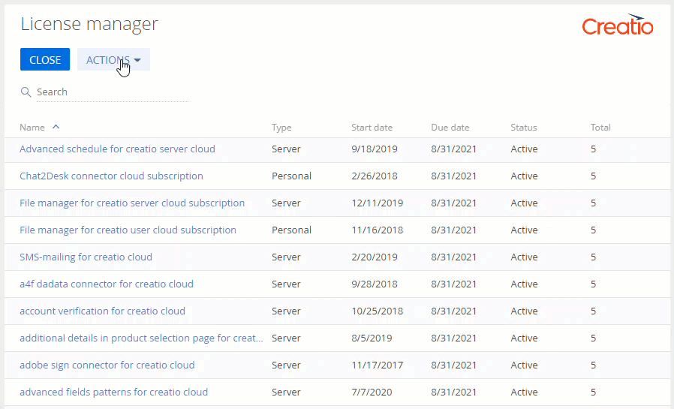674x409 pixels.
Task: Sort by Name column header
Action: point(32,128)
